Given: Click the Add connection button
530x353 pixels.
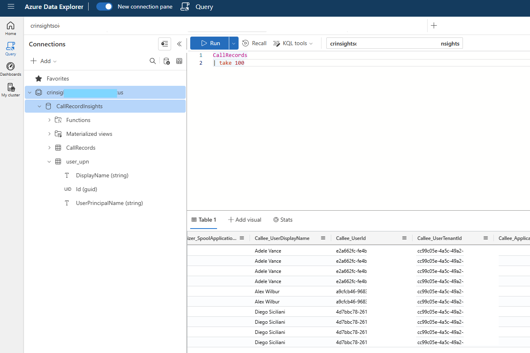Looking at the screenshot, I should (43, 61).
